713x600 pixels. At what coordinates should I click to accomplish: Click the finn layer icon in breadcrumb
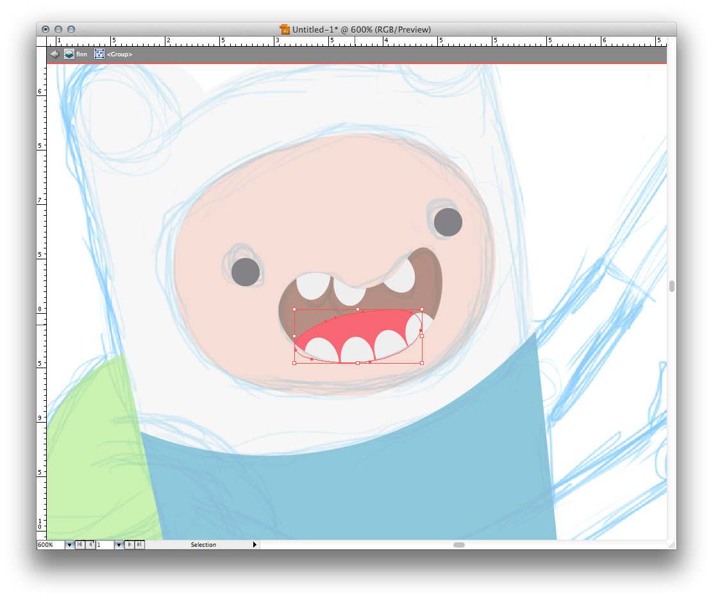click(x=69, y=54)
